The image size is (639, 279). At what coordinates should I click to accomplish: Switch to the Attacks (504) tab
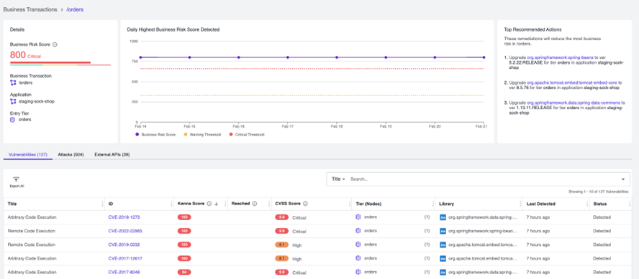tap(71, 155)
